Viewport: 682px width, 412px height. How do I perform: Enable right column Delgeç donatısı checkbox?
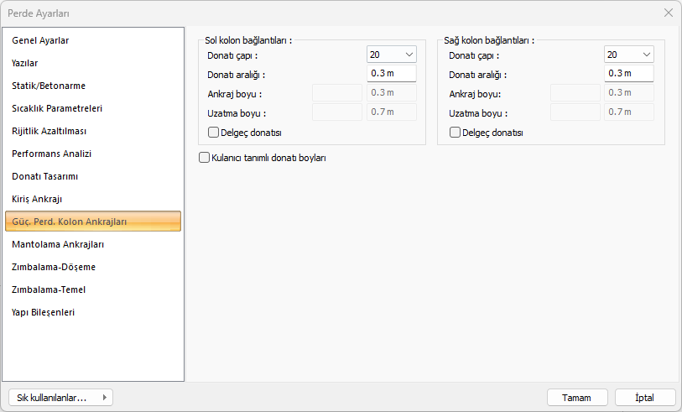455,133
